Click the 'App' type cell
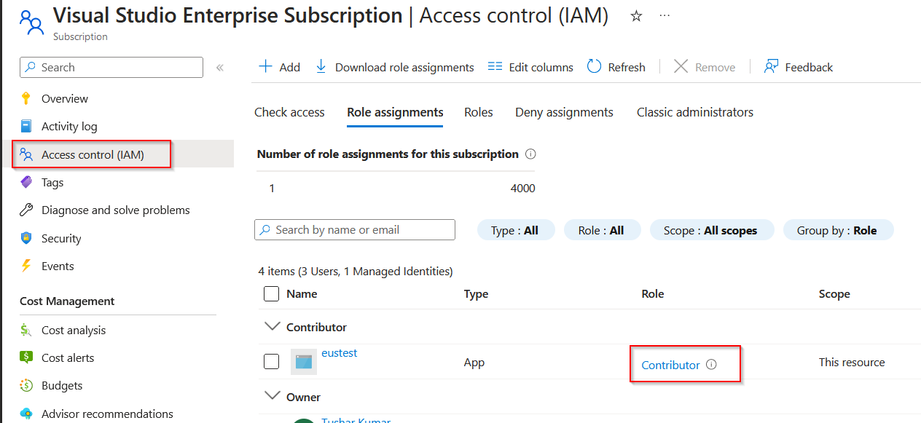This screenshot has width=921, height=423. (x=474, y=362)
